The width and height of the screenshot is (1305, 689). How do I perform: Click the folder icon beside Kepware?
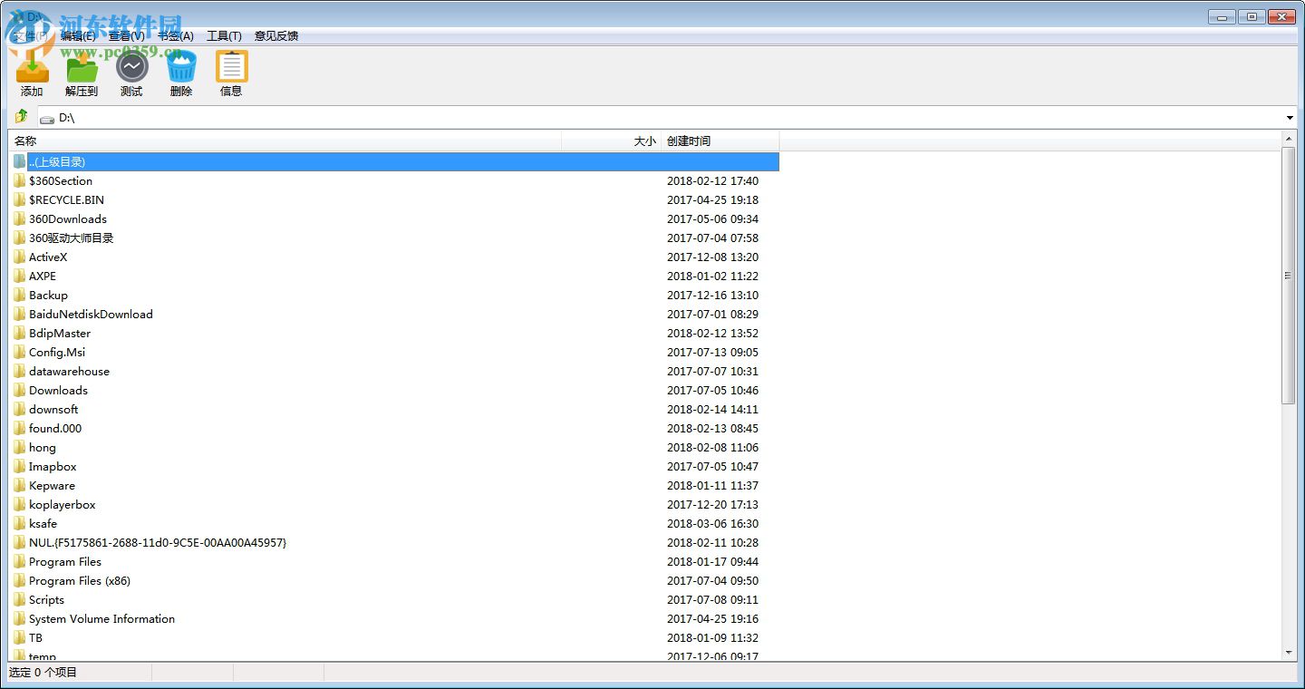coord(20,485)
